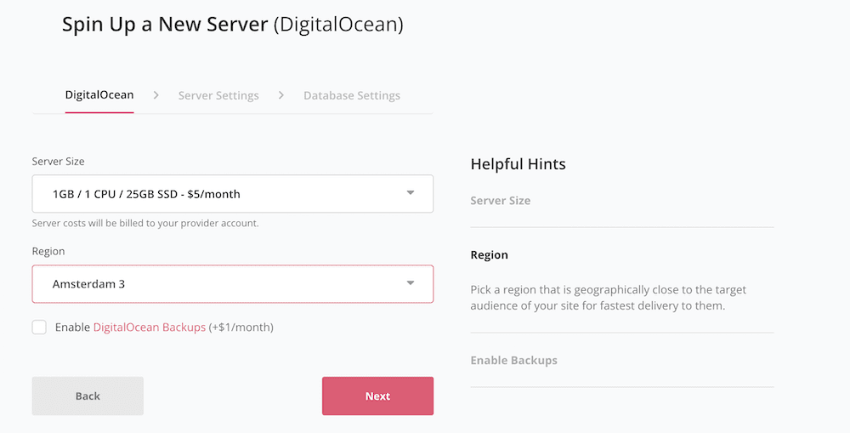Expand the Enable Backups helpful hint
850x433 pixels.
coord(514,361)
